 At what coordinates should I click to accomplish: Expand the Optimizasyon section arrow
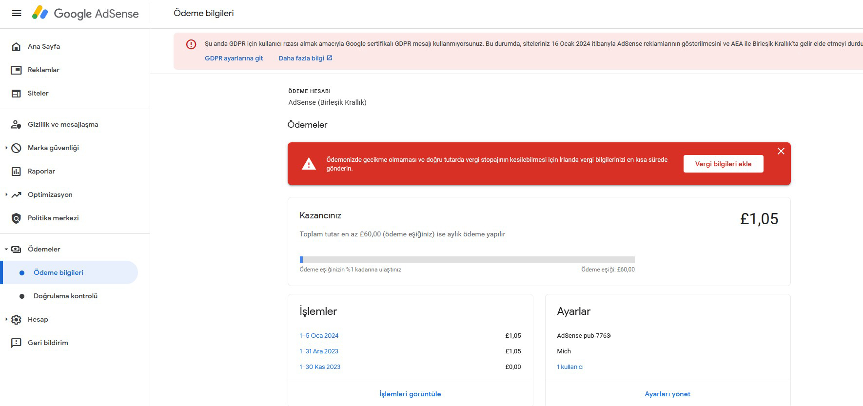click(6, 194)
